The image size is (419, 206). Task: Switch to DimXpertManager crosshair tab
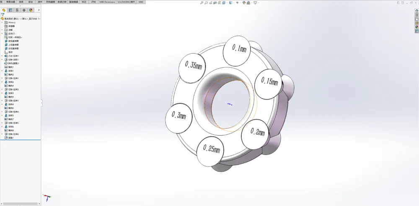coord(24,10)
